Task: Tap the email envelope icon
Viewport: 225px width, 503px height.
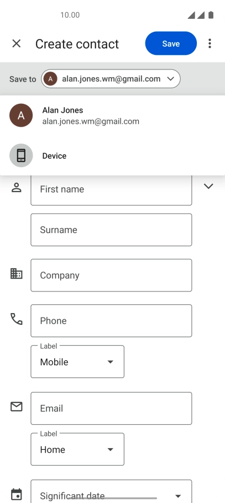Action: [x=16, y=407]
